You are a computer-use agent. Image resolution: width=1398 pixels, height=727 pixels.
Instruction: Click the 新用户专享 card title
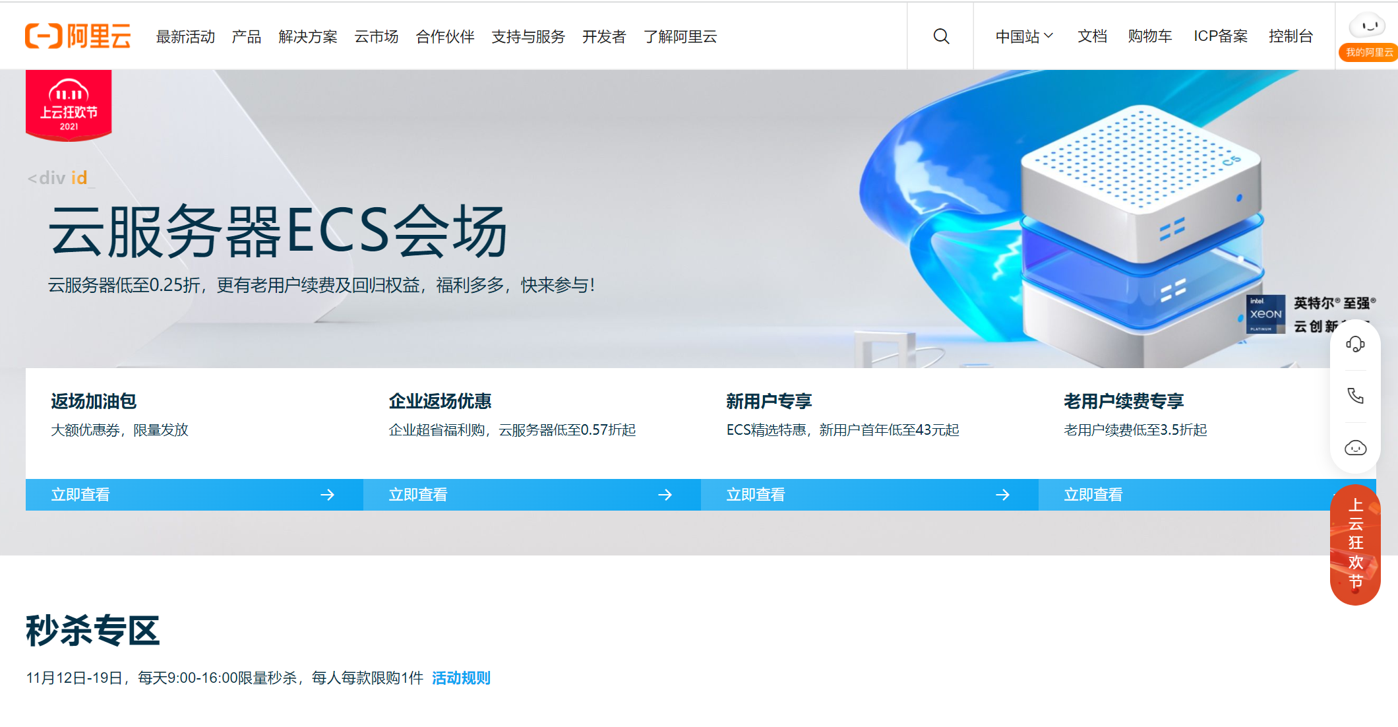point(769,401)
